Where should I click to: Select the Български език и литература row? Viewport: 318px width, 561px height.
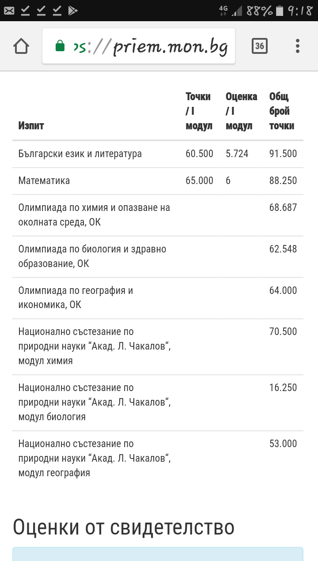80,154
